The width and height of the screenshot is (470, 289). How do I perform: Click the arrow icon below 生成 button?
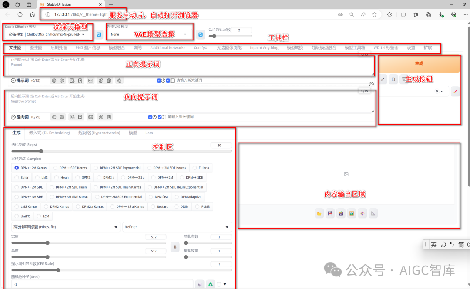click(383, 80)
